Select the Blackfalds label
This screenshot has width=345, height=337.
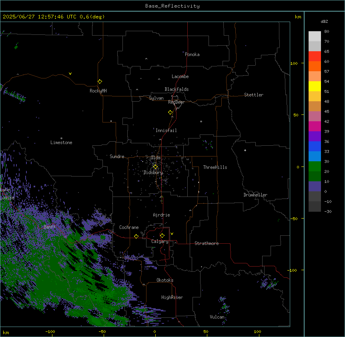(177, 89)
